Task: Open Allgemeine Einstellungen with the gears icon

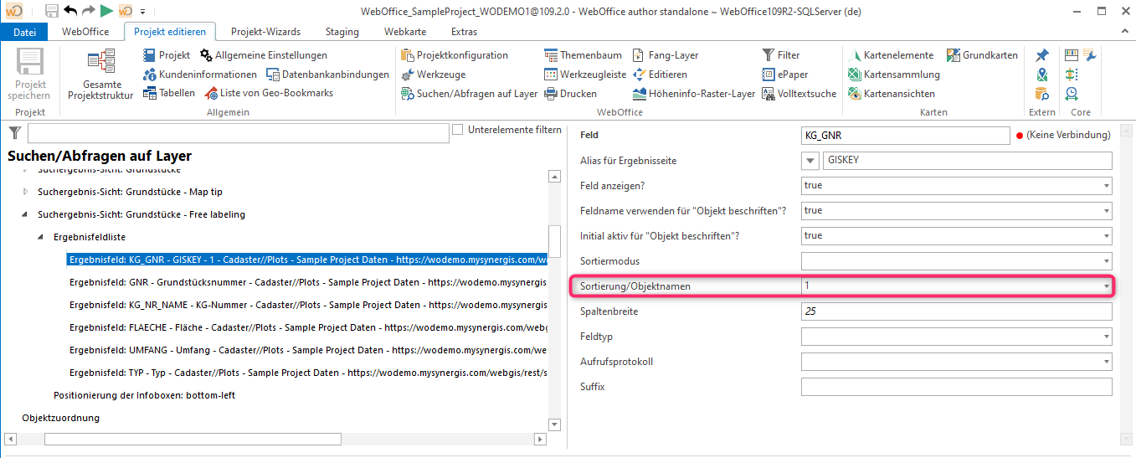Action: click(x=264, y=55)
